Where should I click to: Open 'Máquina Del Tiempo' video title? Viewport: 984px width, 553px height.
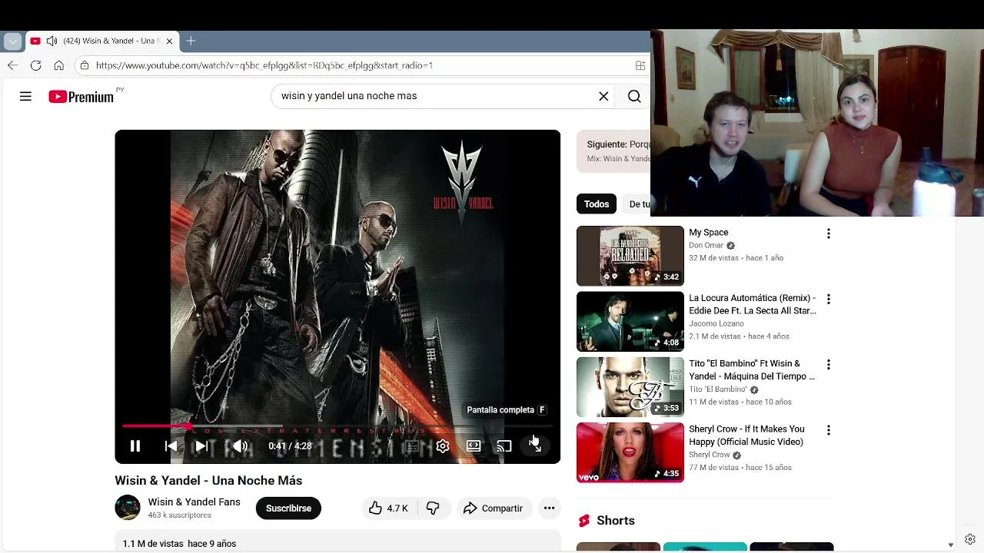click(x=752, y=369)
